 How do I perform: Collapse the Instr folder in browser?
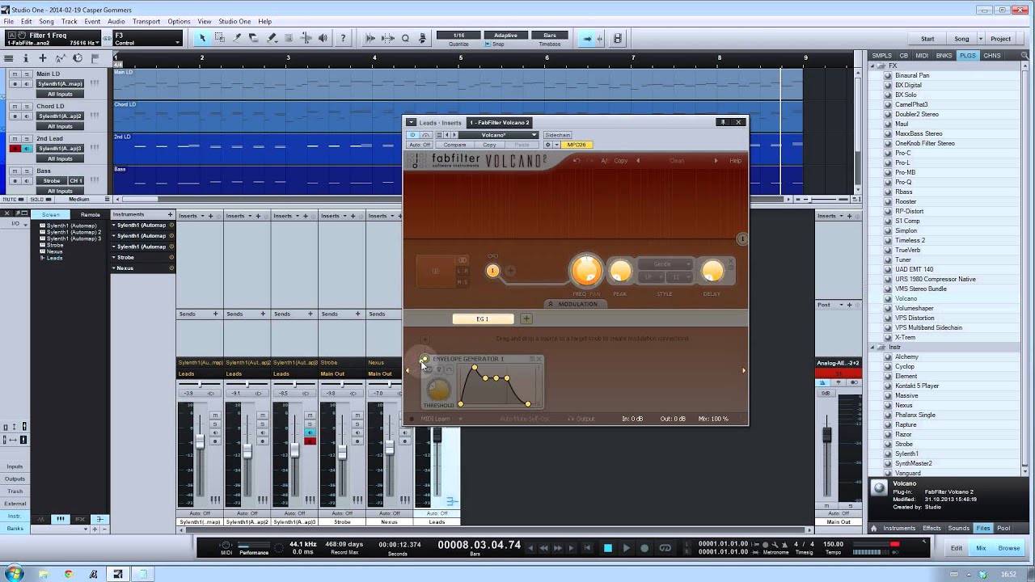[x=874, y=348]
